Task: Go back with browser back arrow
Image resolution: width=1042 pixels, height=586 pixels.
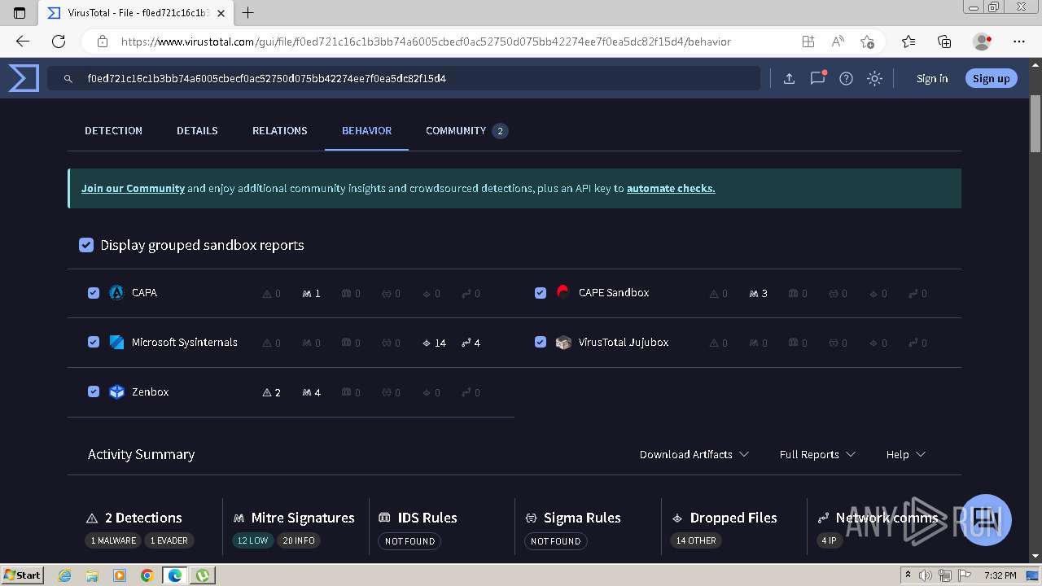Action: pos(23,42)
